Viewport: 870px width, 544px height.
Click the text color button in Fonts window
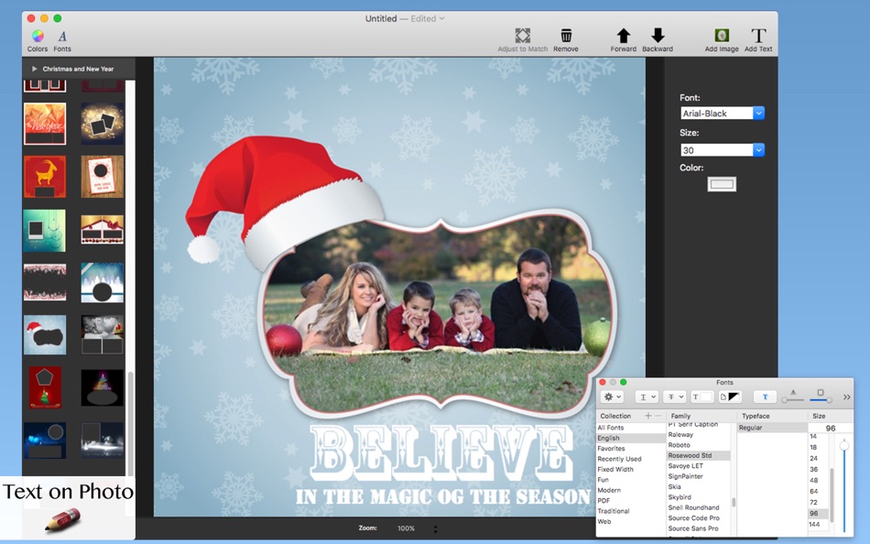(701, 397)
